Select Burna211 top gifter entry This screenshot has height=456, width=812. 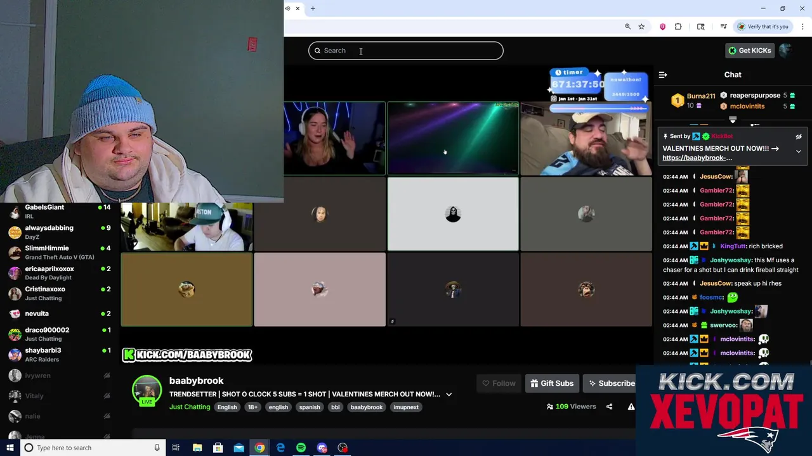coord(693,101)
